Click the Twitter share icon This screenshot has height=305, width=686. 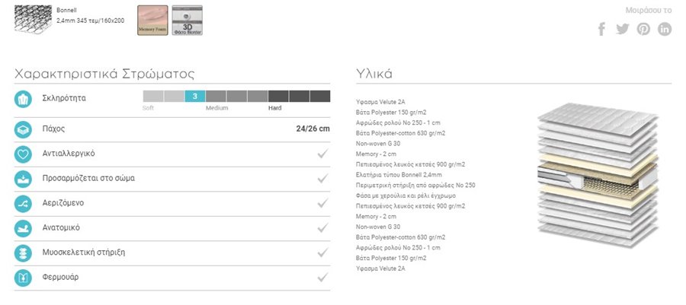tap(623, 29)
